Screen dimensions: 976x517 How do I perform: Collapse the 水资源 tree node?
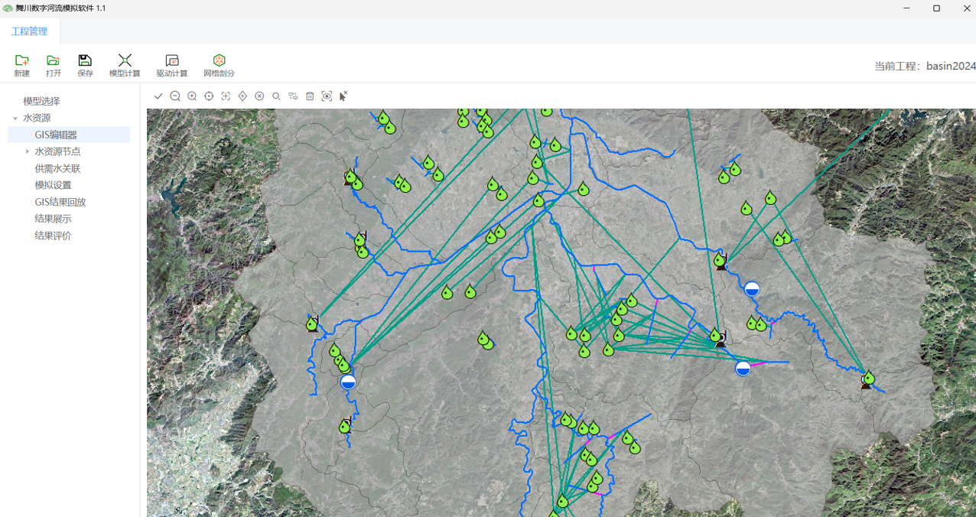(15, 119)
